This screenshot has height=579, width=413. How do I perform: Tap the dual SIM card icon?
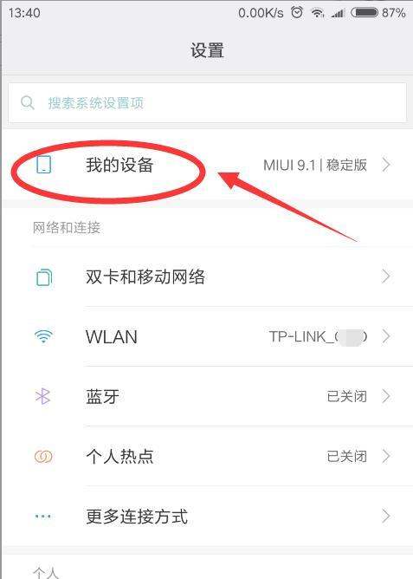tap(44, 277)
